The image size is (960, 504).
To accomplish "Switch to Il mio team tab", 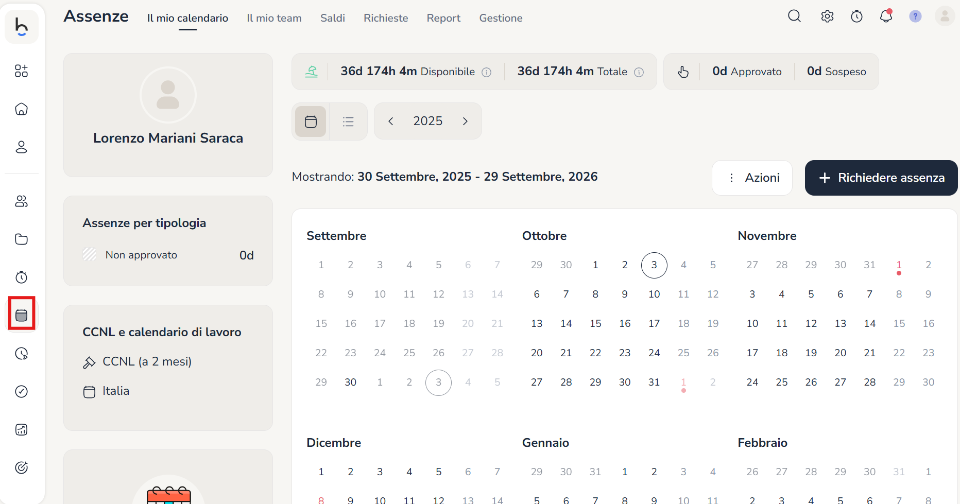I will click(274, 18).
